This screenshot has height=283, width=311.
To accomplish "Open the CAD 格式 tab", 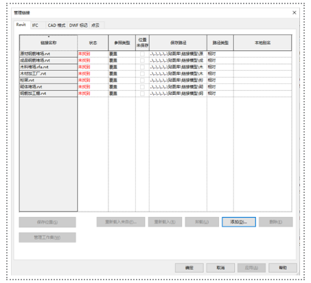I will pos(56,25).
